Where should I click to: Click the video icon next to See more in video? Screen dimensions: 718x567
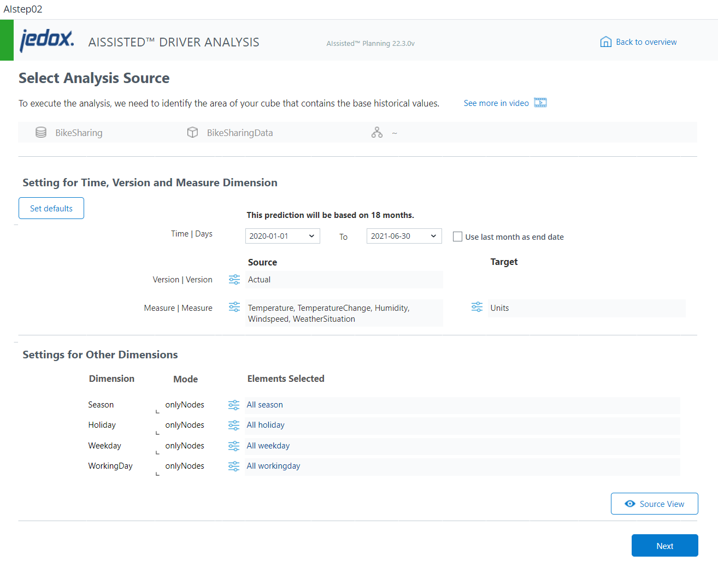tap(540, 103)
